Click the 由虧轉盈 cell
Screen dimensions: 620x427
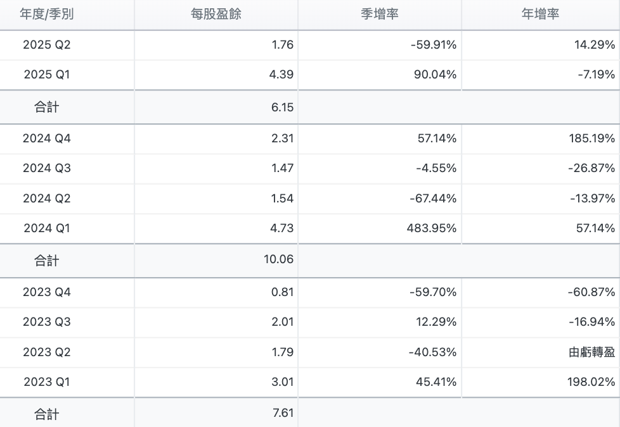point(592,352)
